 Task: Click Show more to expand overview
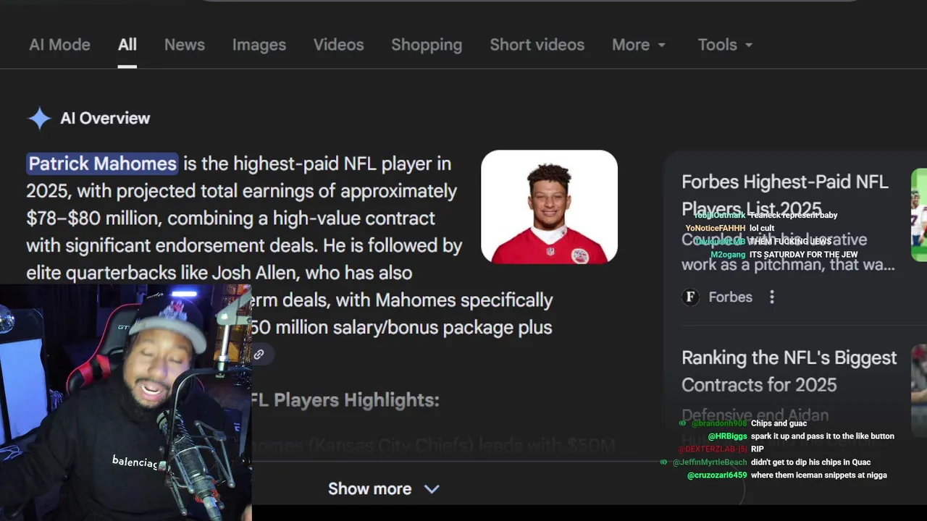[x=384, y=488]
